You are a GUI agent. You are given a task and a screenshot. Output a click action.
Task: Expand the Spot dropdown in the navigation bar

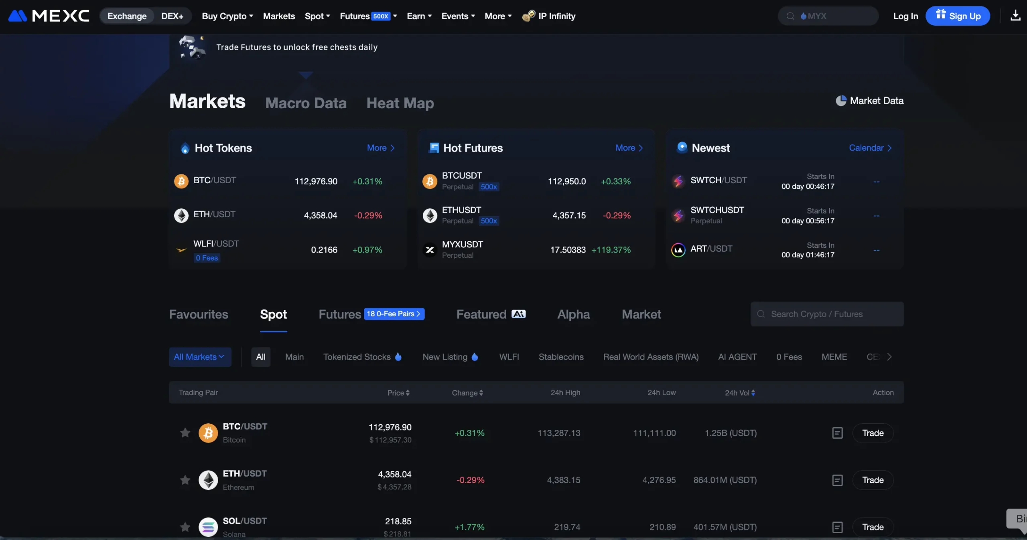tap(317, 16)
